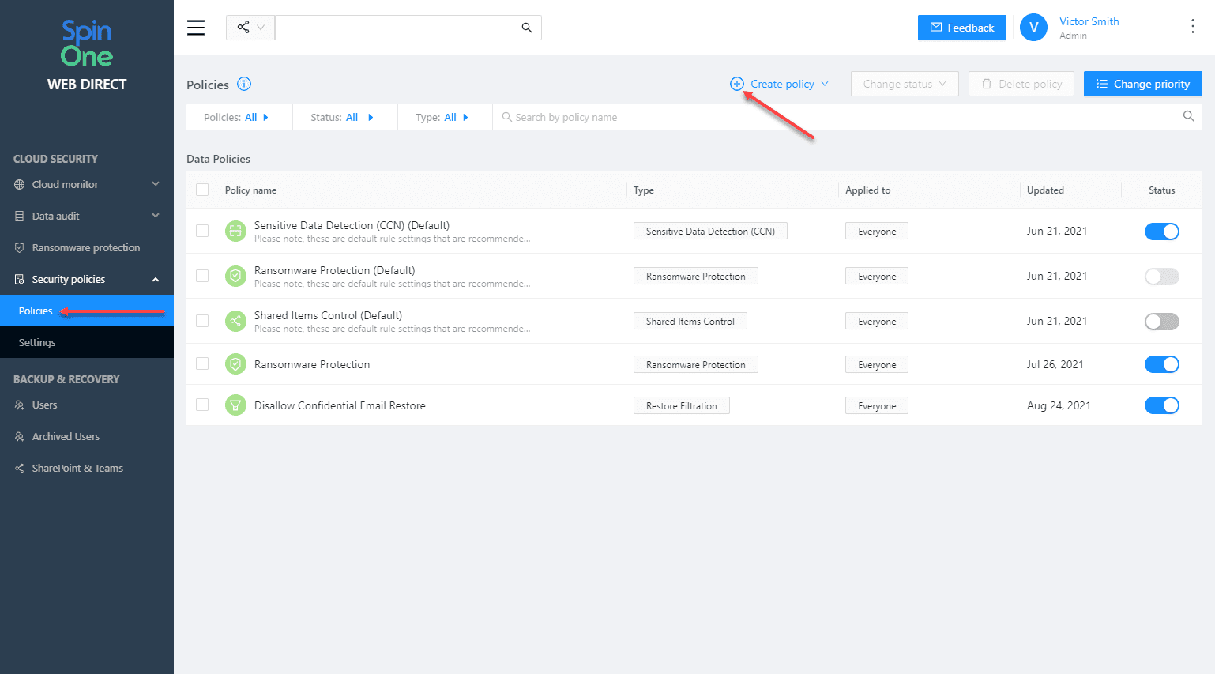Open the Status: All filter dropdown

point(342,117)
